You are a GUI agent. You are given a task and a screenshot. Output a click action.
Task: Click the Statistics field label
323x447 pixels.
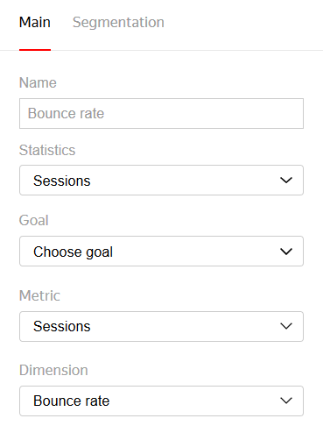point(47,150)
